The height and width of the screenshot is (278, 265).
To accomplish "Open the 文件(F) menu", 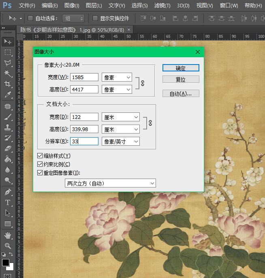I will click(x=27, y=6).
